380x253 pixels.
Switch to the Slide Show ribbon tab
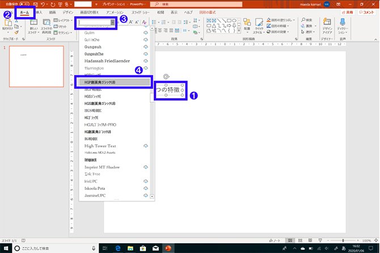(141, 12)
